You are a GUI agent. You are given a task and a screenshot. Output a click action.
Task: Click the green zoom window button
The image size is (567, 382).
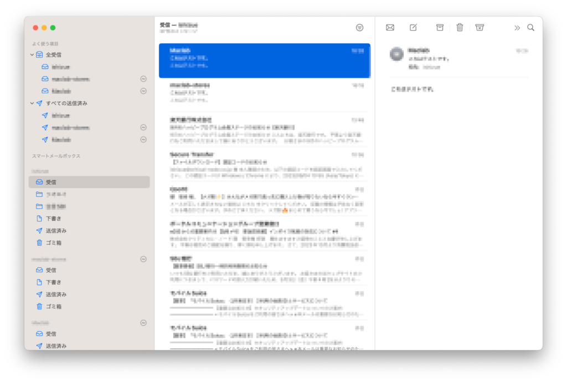tap(53, 28)
